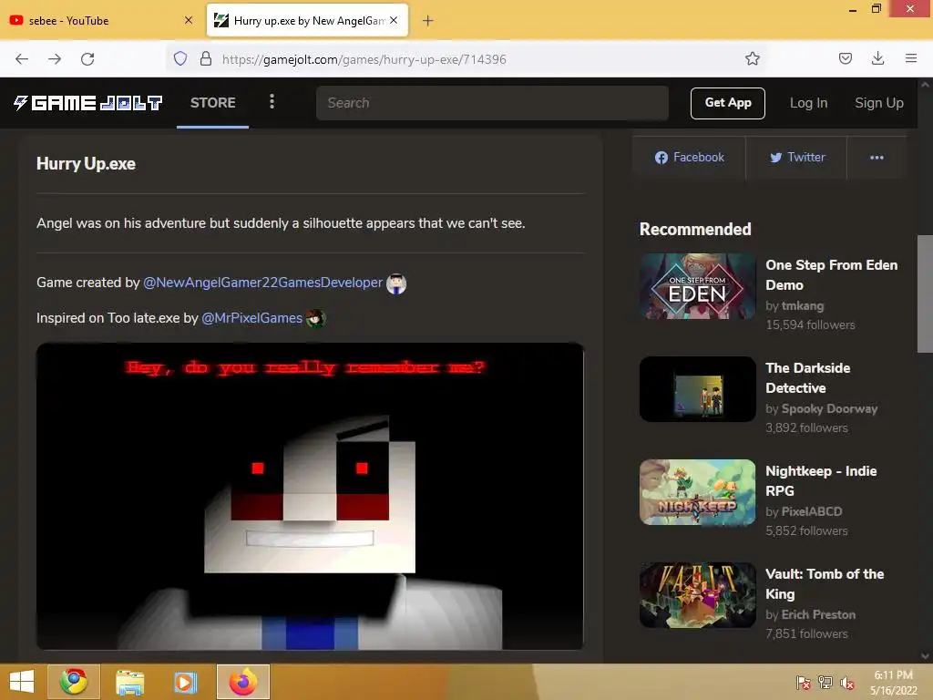
Task: Open the three-dot navigation menu next to STORE
Action: click(x=272, y=102)
